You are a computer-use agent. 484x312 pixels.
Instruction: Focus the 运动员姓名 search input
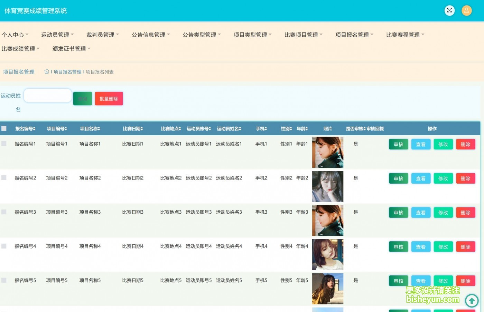click(x=48, y=96)
